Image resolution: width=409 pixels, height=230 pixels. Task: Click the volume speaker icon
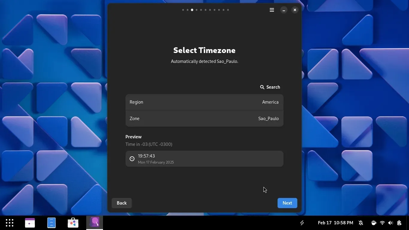pos(390,223)
